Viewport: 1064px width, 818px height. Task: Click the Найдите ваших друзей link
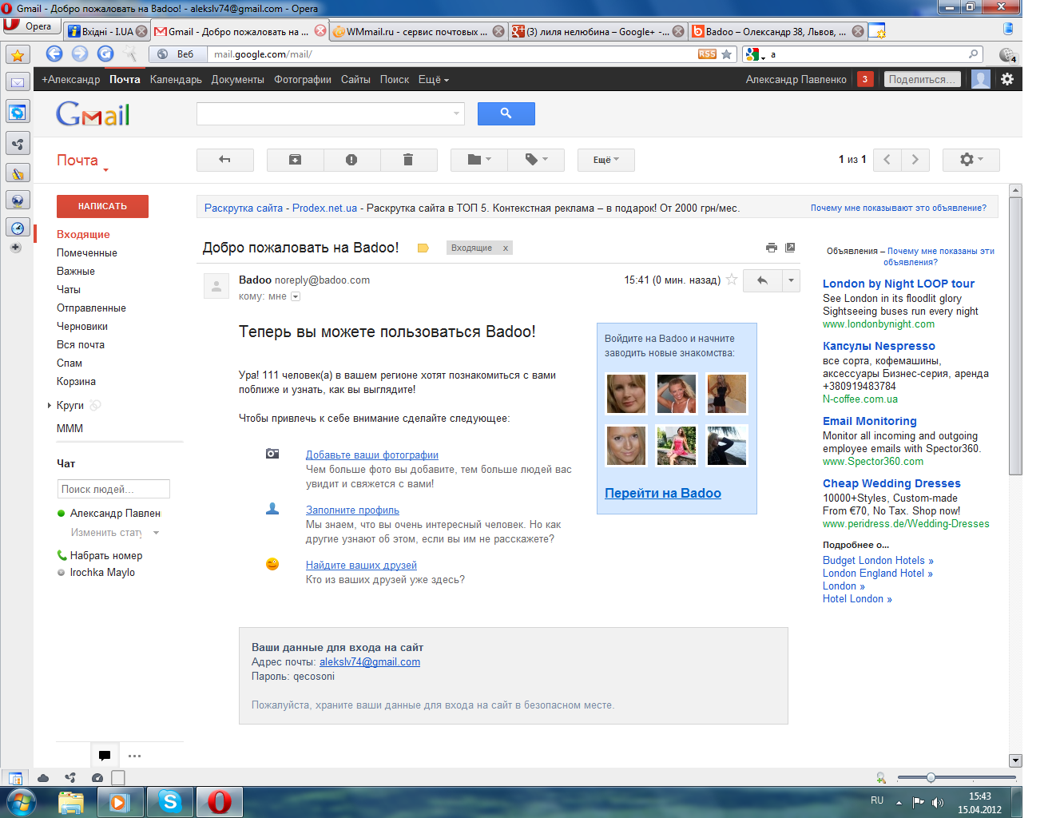coord(361,565)
